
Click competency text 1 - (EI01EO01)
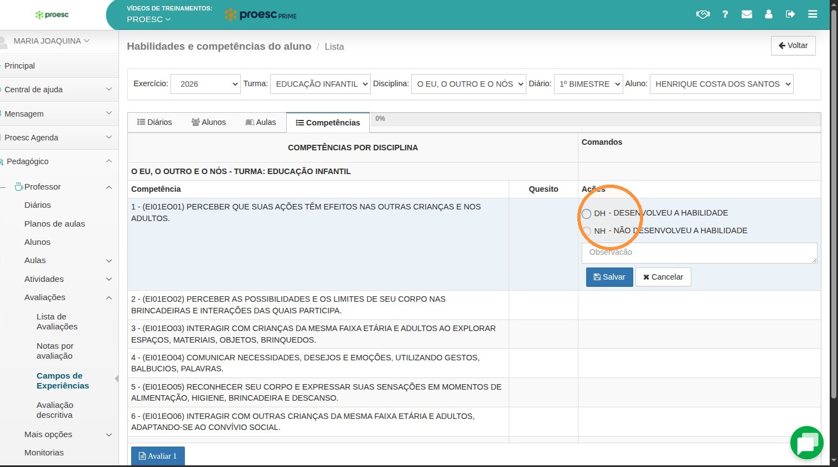(x=306, y=213)
